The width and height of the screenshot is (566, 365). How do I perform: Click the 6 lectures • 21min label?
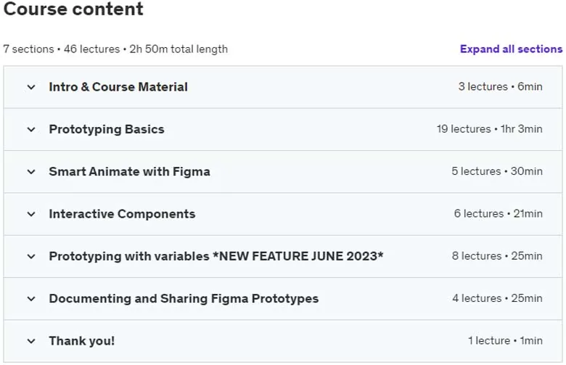[498, 213]
